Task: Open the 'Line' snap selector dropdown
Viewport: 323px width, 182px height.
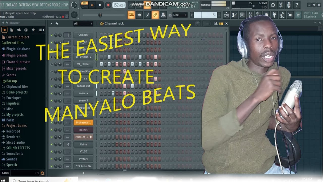Action: (x=180, y=15)
